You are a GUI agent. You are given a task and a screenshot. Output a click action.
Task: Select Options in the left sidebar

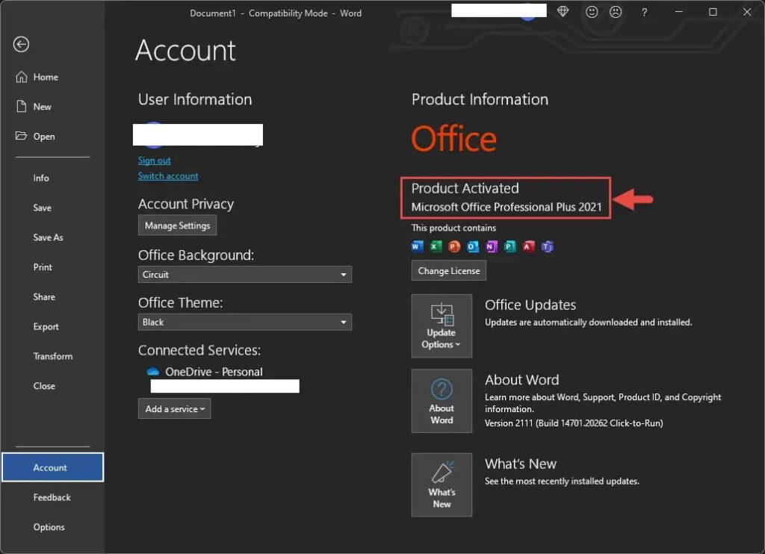point(49,527)
